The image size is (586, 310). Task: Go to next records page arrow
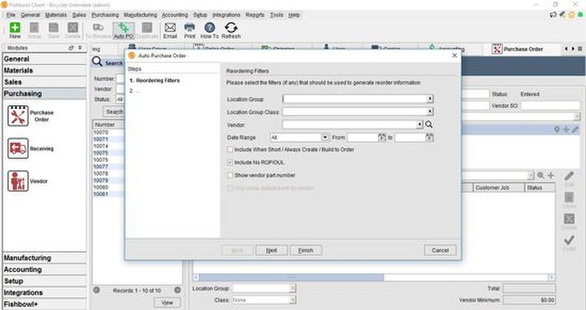(178, 290)
